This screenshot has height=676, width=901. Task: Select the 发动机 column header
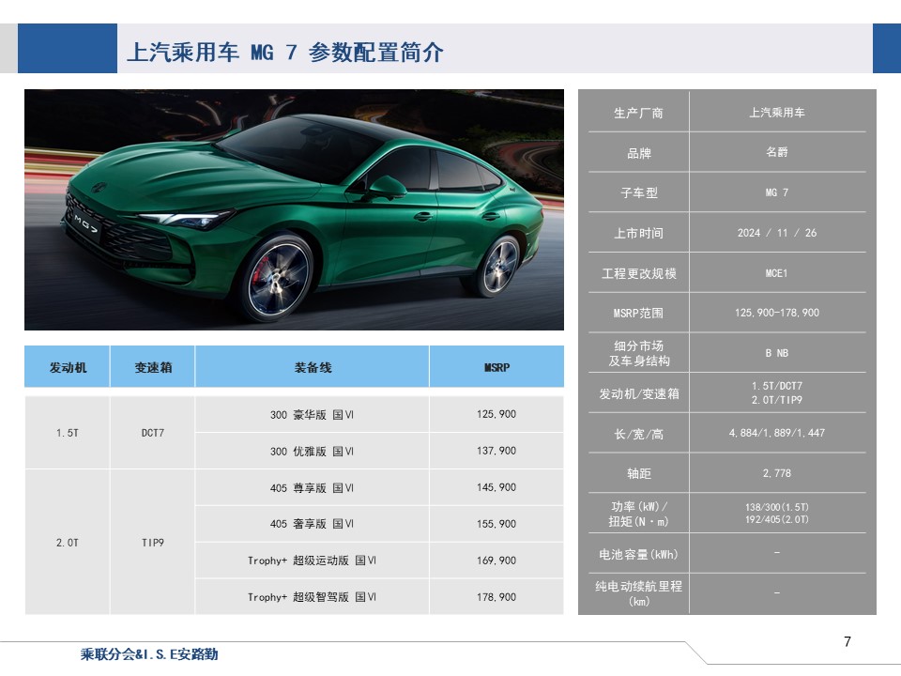point(68,367)
